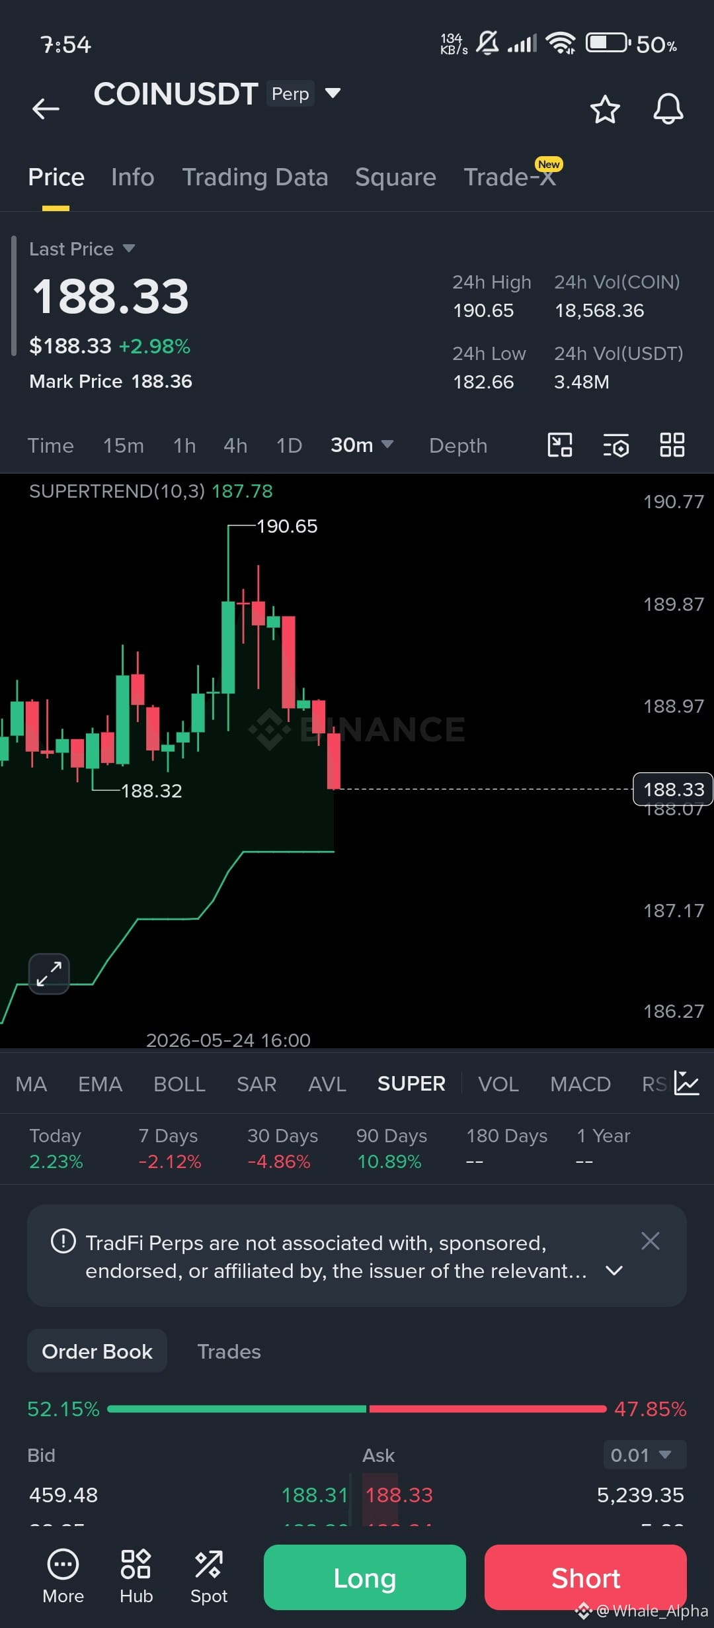The width and height of the screenshot is (714, 1628).
Task: Select the 4h chart interval
Action: 235,445
